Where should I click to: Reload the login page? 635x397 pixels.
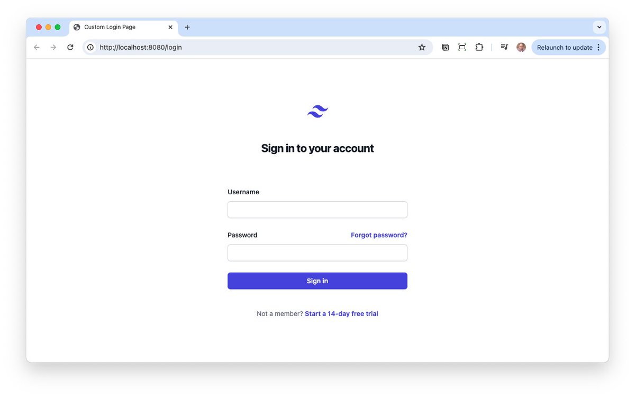point(70,47)
